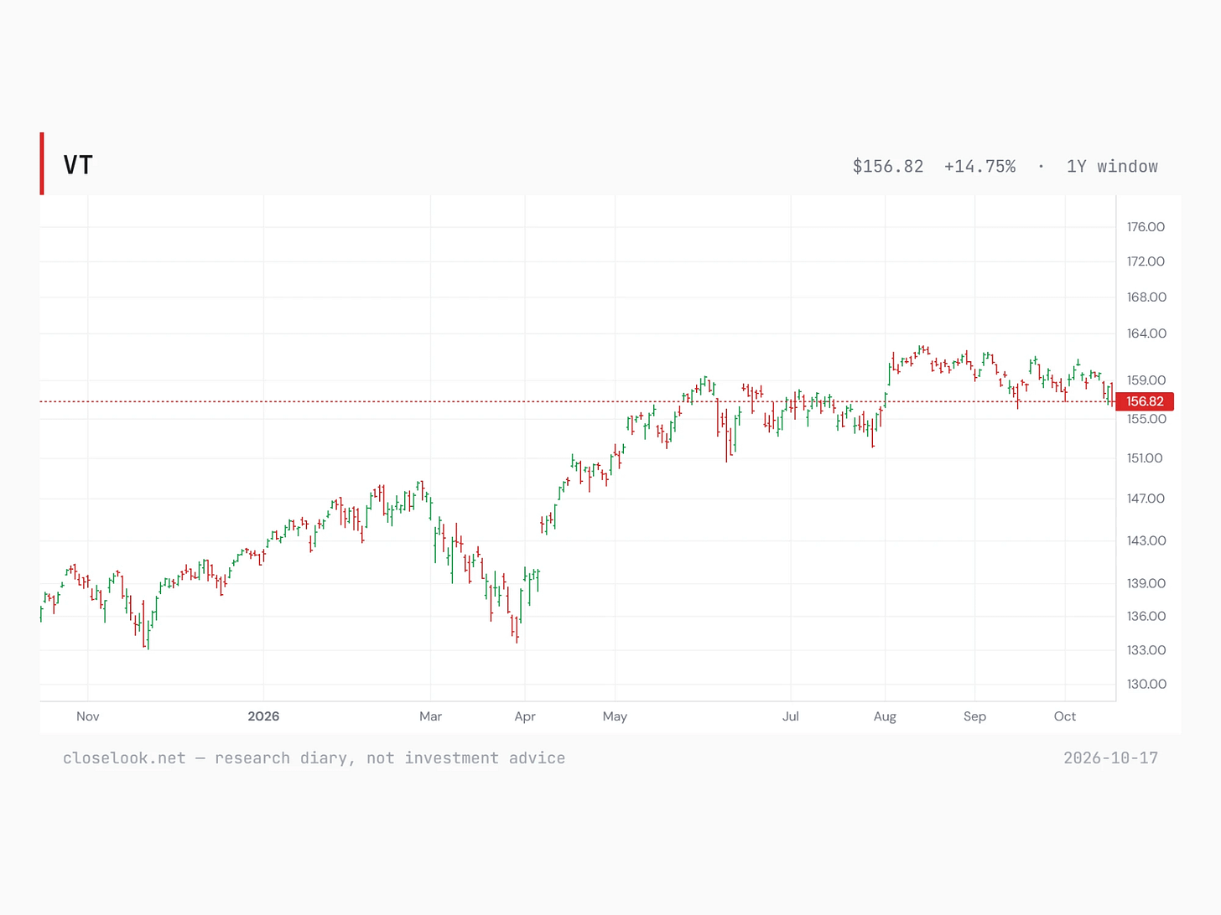Click the Nov label on the time axis

[x=88, y=716]
